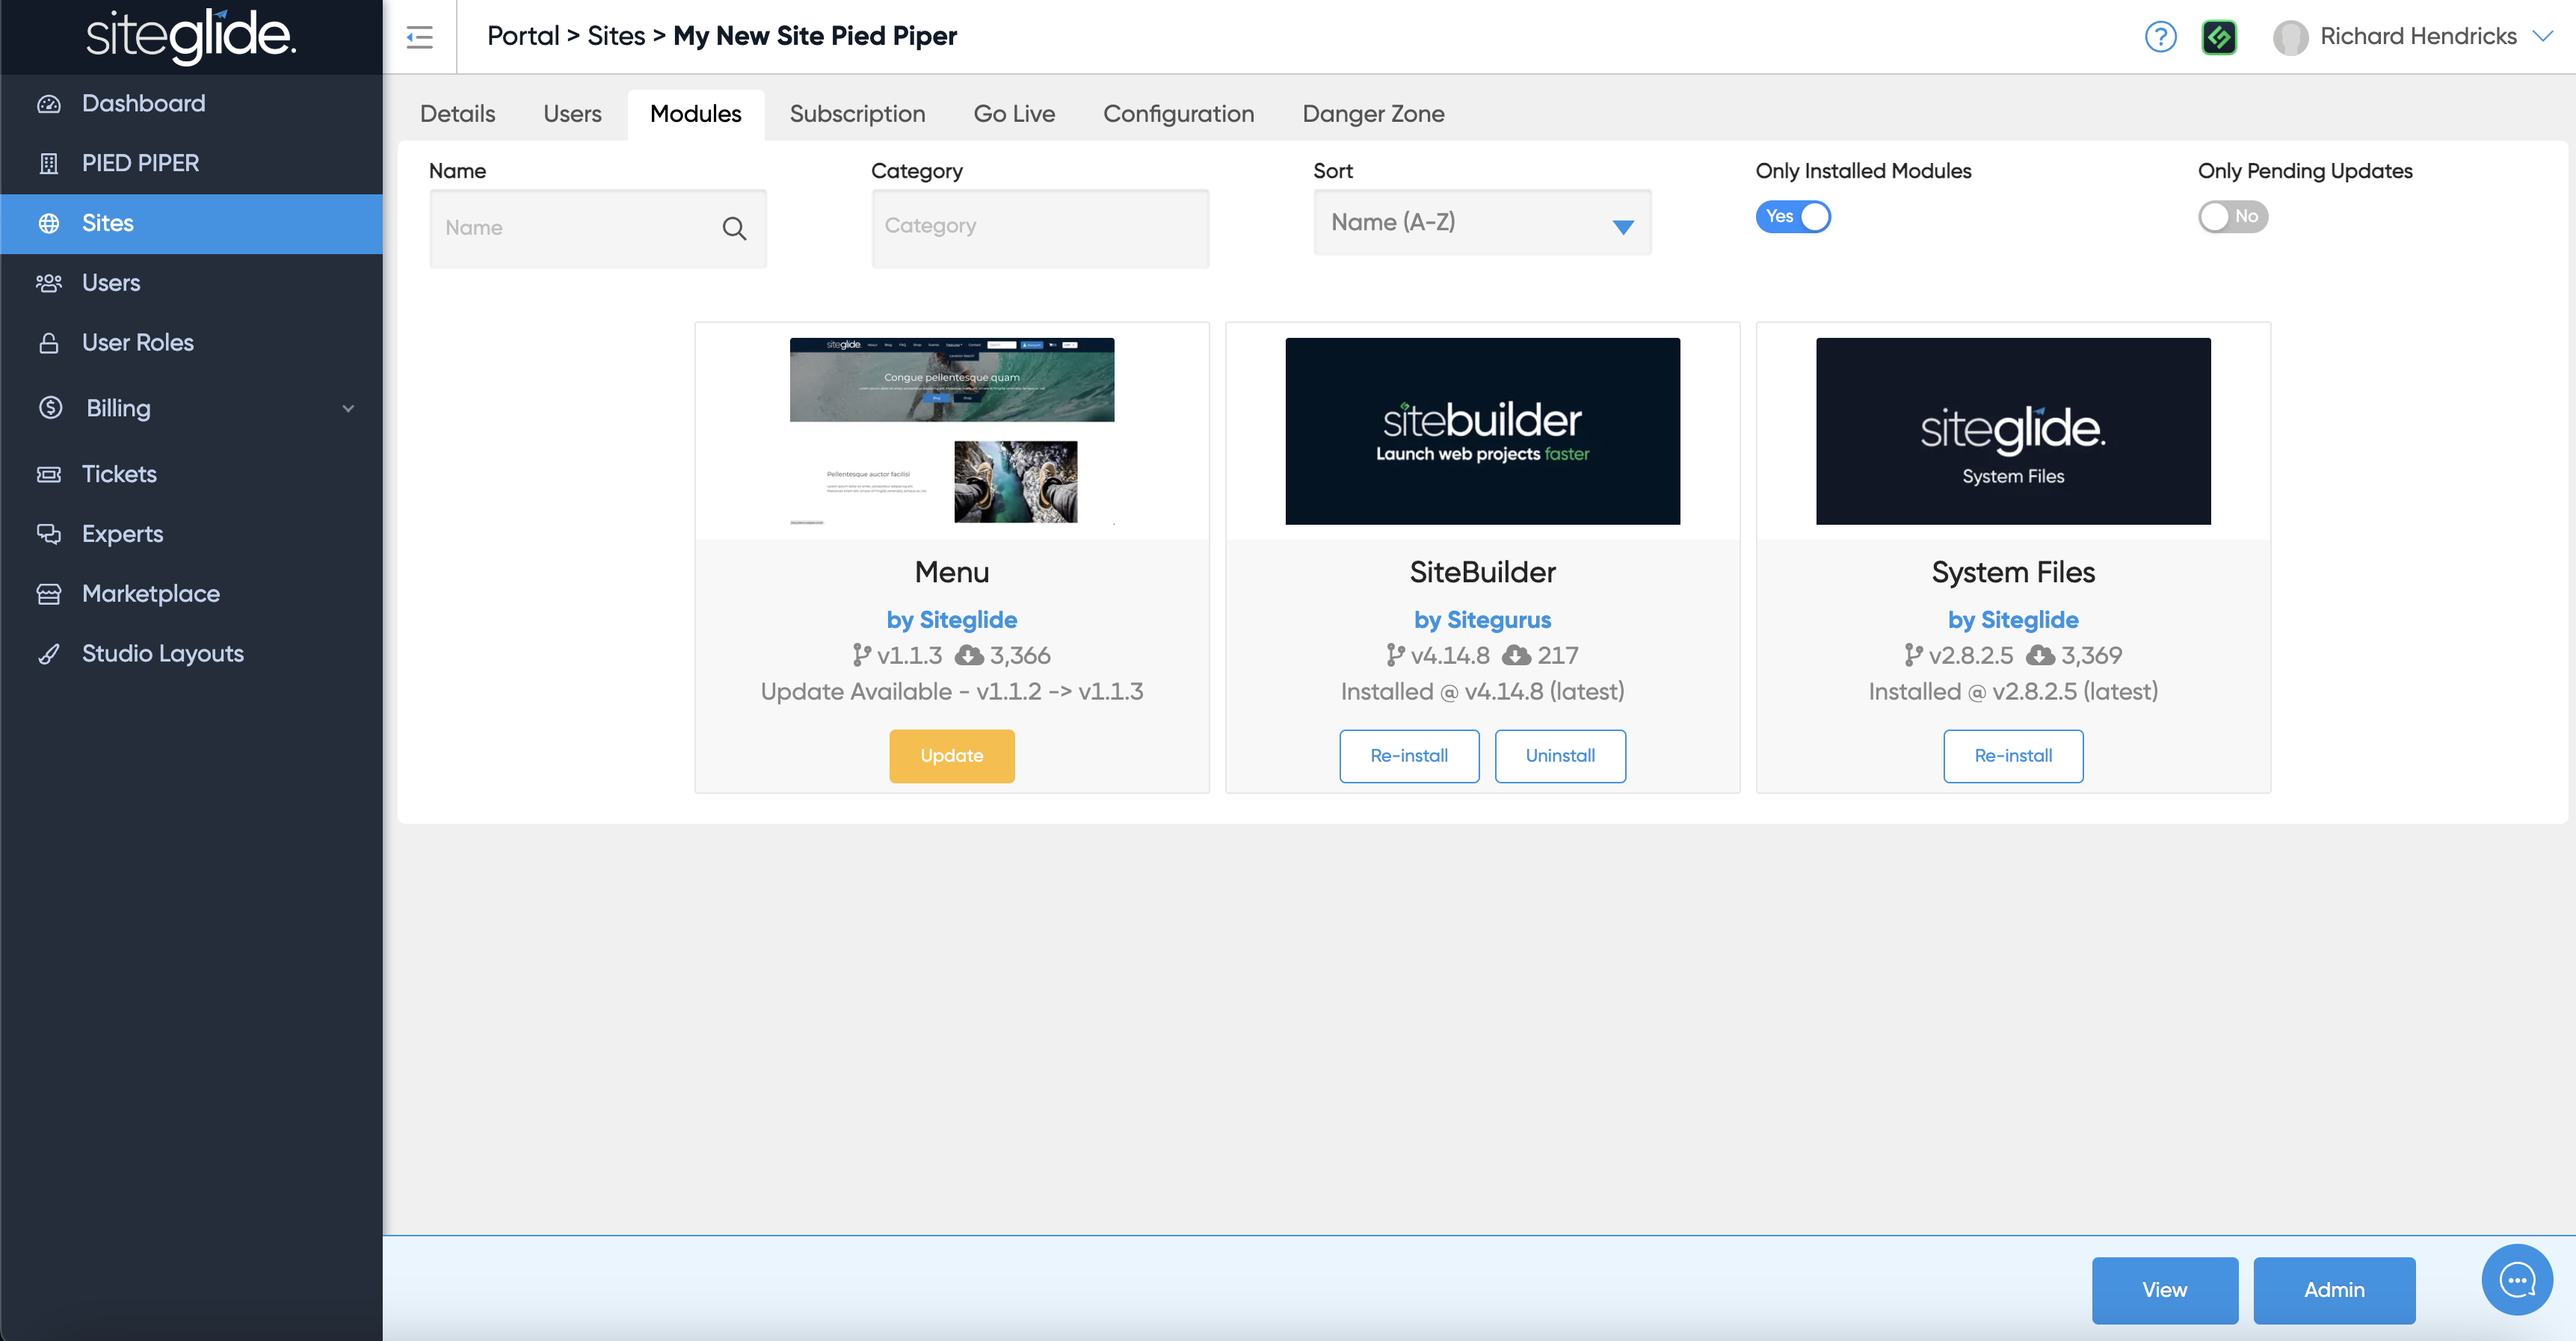Open the Category filter field
2576x1341 pixels.
coord(1039,227)
